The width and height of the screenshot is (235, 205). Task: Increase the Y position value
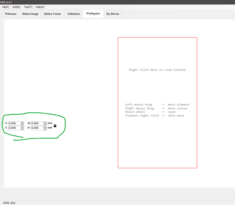coord(22,127)
